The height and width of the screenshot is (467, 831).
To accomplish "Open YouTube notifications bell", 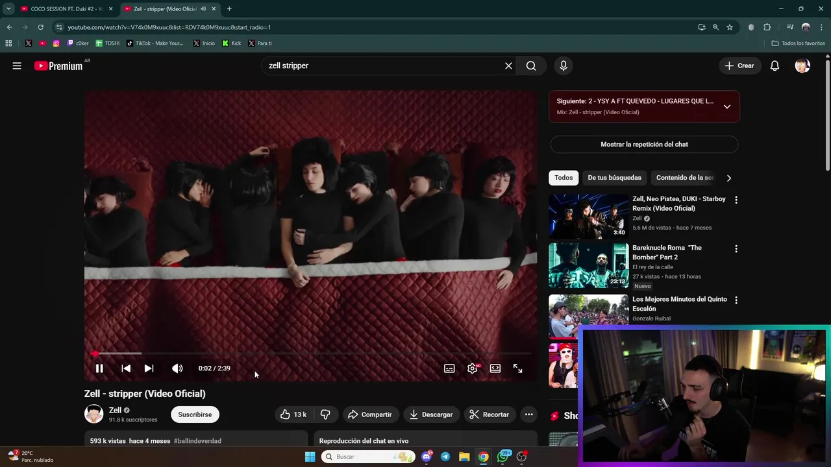I will coord(775,66).
